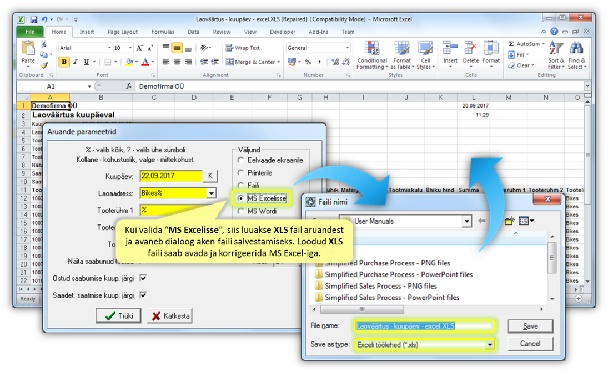Click the Trüki button
Screen dimensions: 608x373
[x=119, y=316]
